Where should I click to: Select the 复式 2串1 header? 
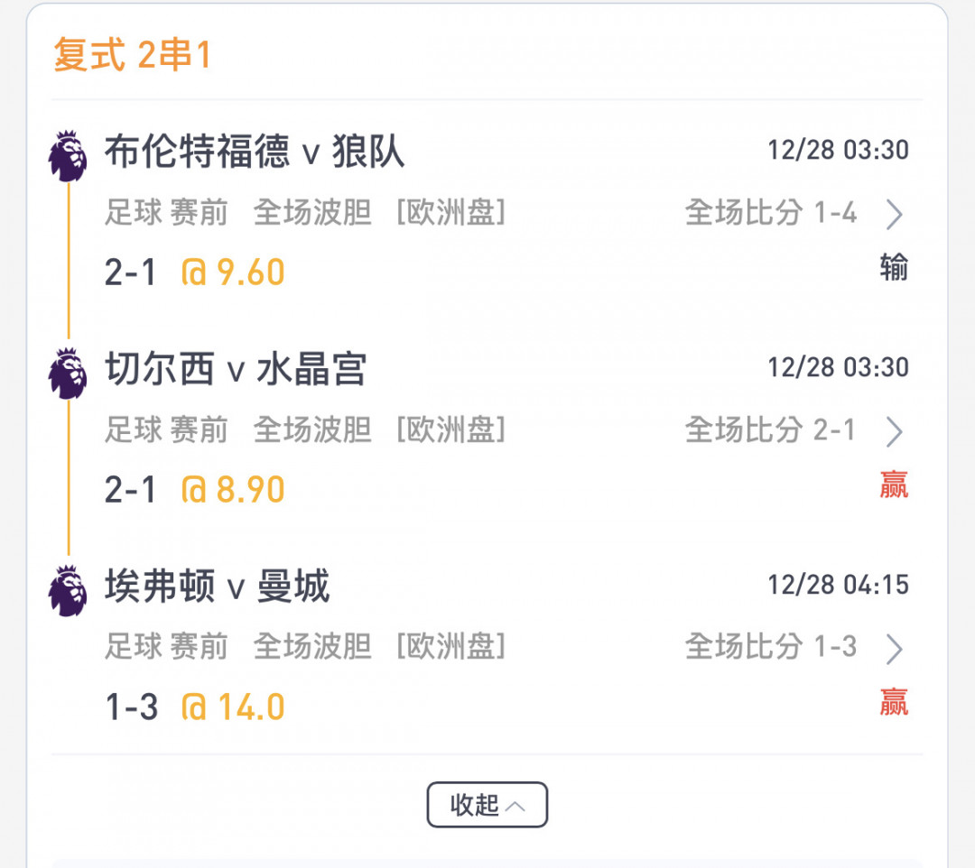(132, 56)
